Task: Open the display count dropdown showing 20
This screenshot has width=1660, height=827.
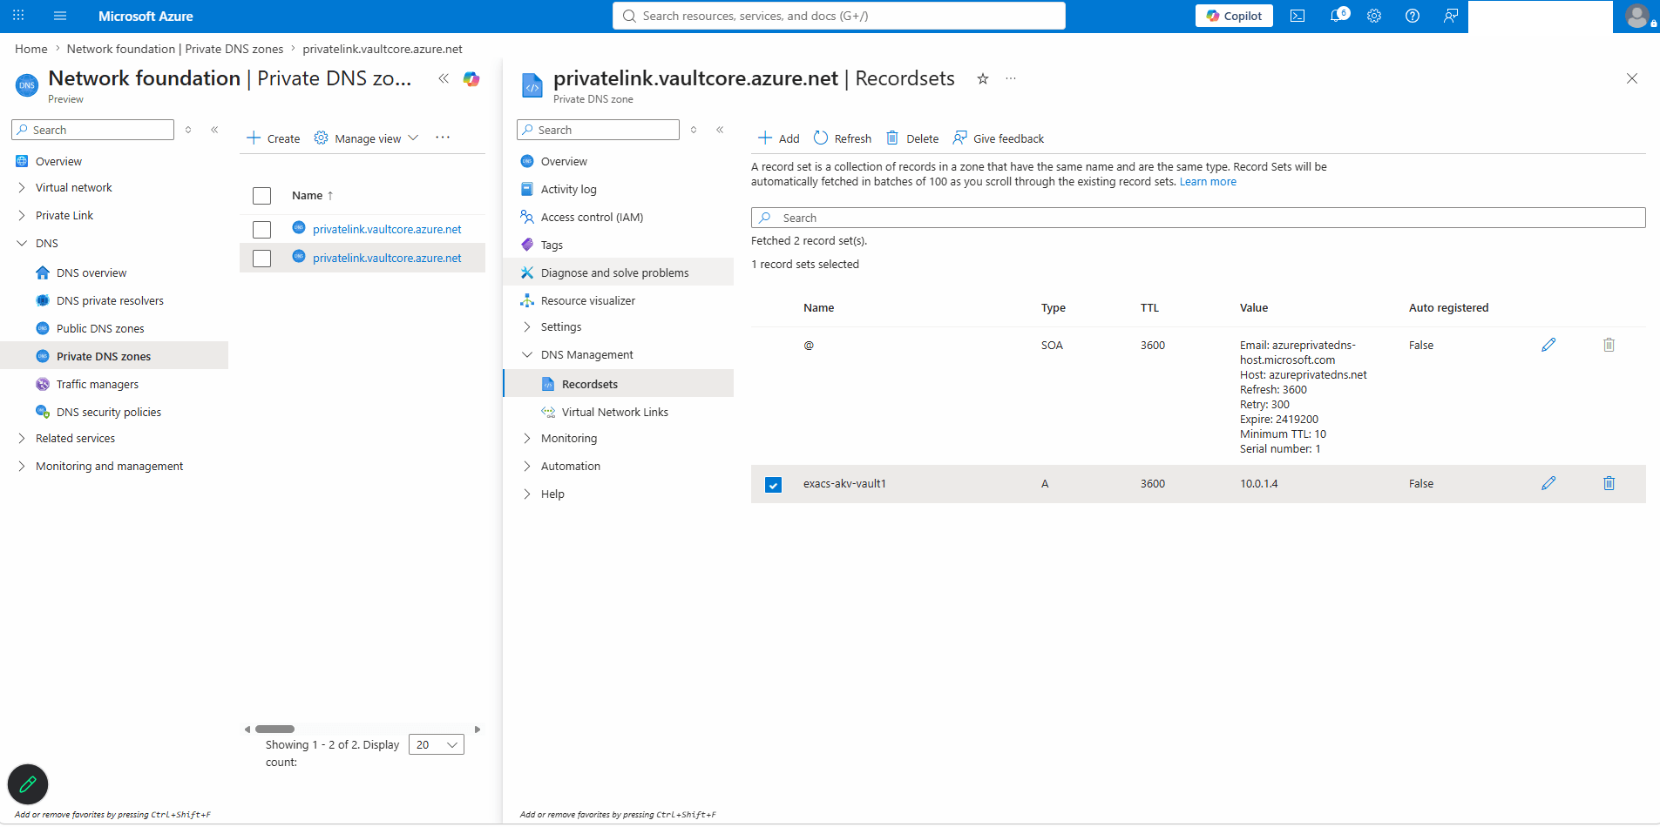Action: (437, 745)
